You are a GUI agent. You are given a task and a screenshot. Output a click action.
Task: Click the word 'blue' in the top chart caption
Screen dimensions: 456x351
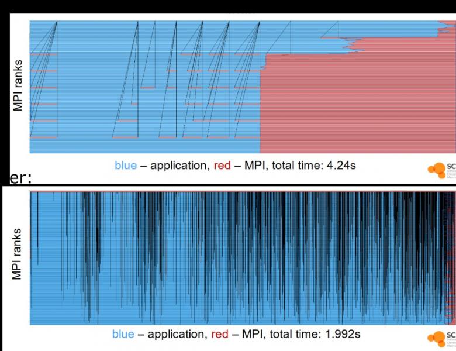click(x=126, y=166)
